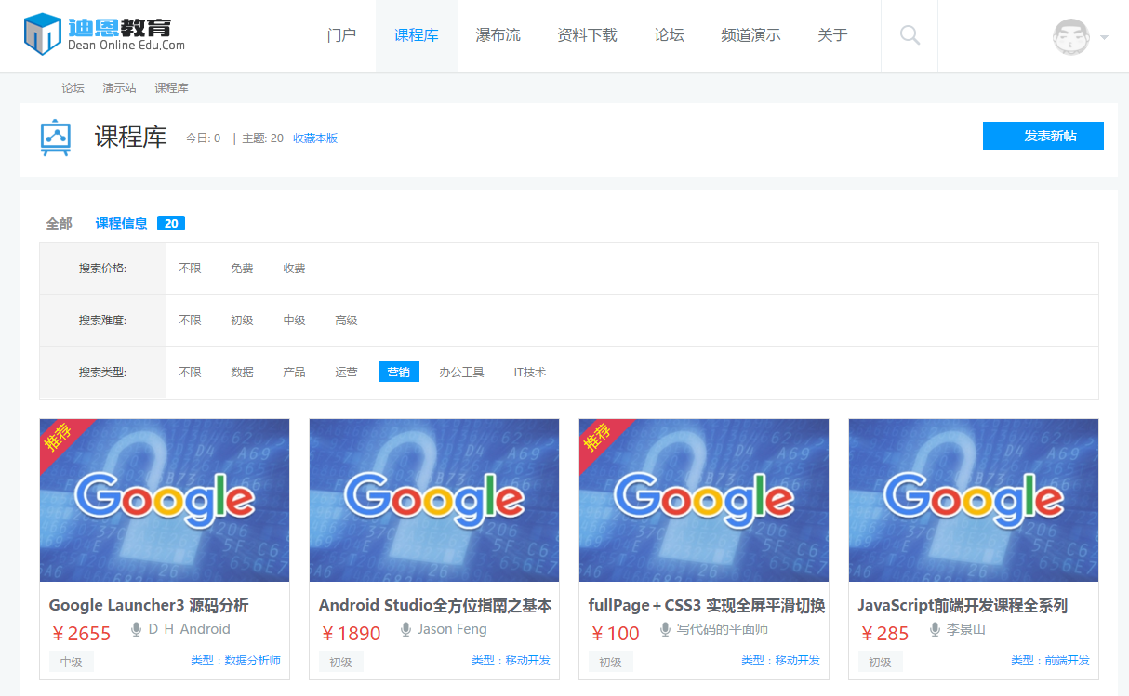
Task: Open JavaScript前端开发课程全系列 course title
Action: (x=962, y=605)
